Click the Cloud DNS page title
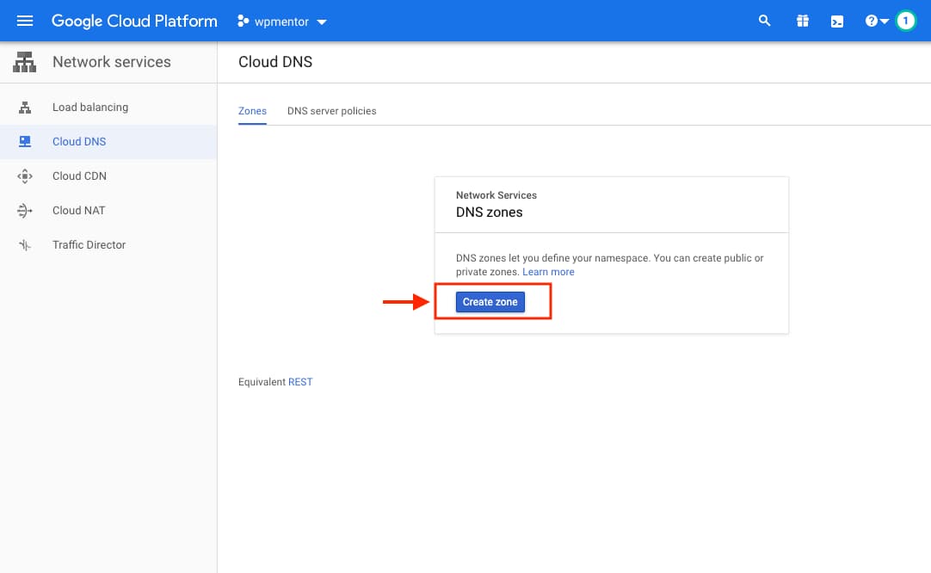Screen dimensions: 931x573 (x=275, y=62)
